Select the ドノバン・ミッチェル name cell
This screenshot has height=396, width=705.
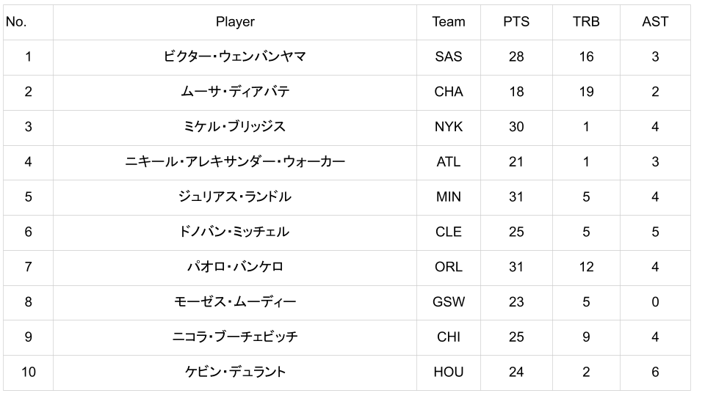coord(235,232)
